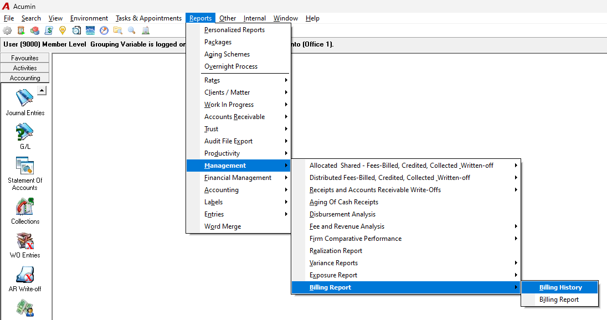Select Billing History from the submenu
The width and height of the screenshot is (607, 320).
click(560, 287)
